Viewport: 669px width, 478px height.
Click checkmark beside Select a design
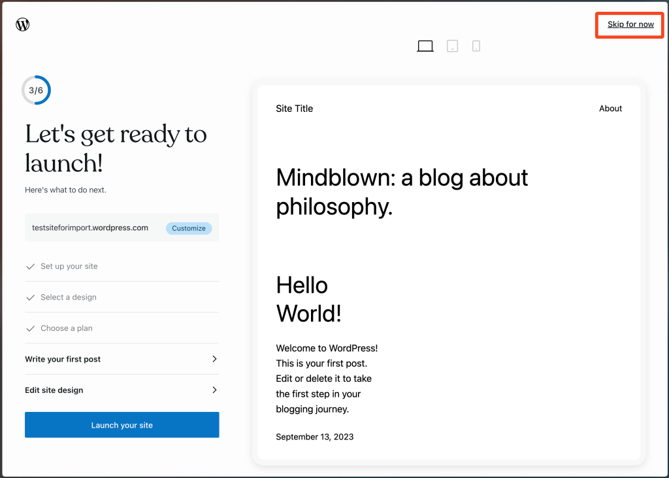30,298
